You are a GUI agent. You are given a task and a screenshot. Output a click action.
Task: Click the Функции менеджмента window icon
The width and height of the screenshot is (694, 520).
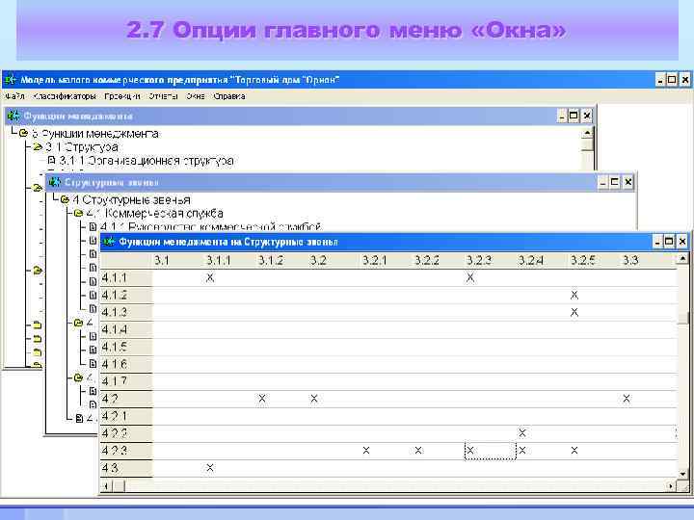13,116
